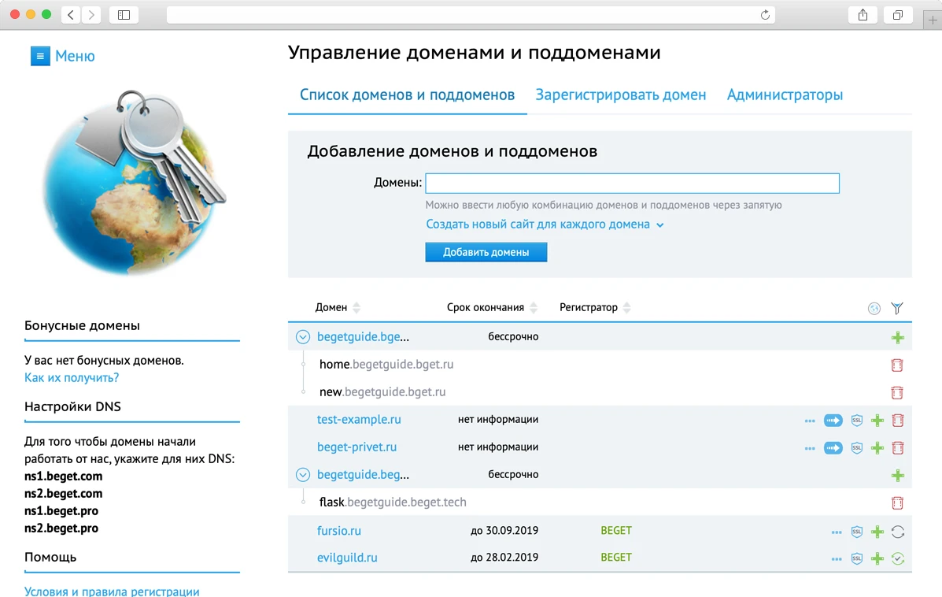Open the filter icon above domain list
942x597 pixels.
[896, 308]
